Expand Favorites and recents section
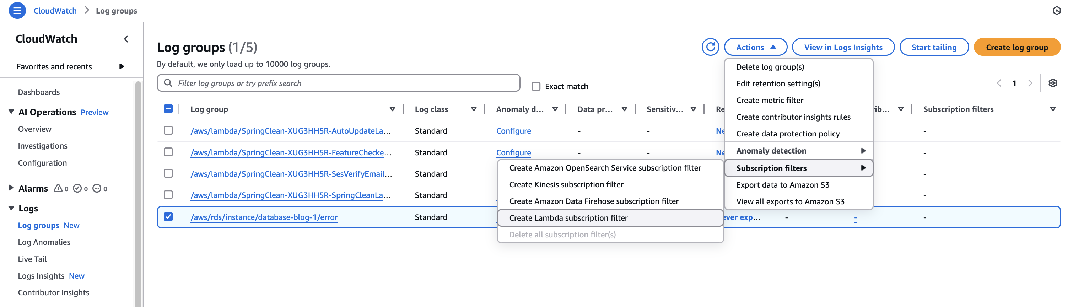The image size is (1073, 307). click(121, 66)
